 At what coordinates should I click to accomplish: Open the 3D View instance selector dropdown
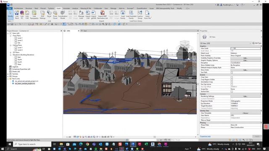226,43
